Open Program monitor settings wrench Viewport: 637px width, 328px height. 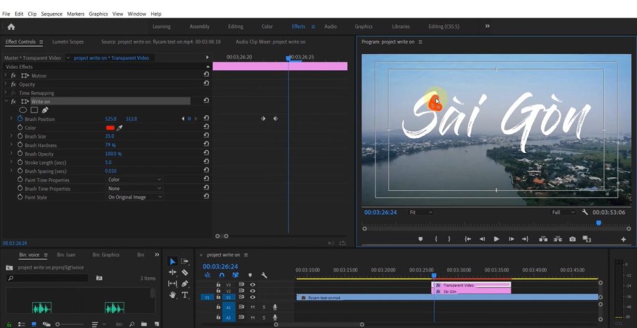pos(585,212)
